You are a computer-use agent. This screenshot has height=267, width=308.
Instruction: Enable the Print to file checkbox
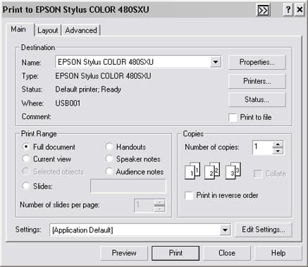tap(233, 118)
